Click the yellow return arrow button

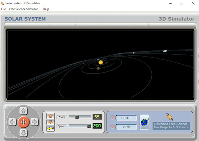pyautogui.click(x=51, y=128)
